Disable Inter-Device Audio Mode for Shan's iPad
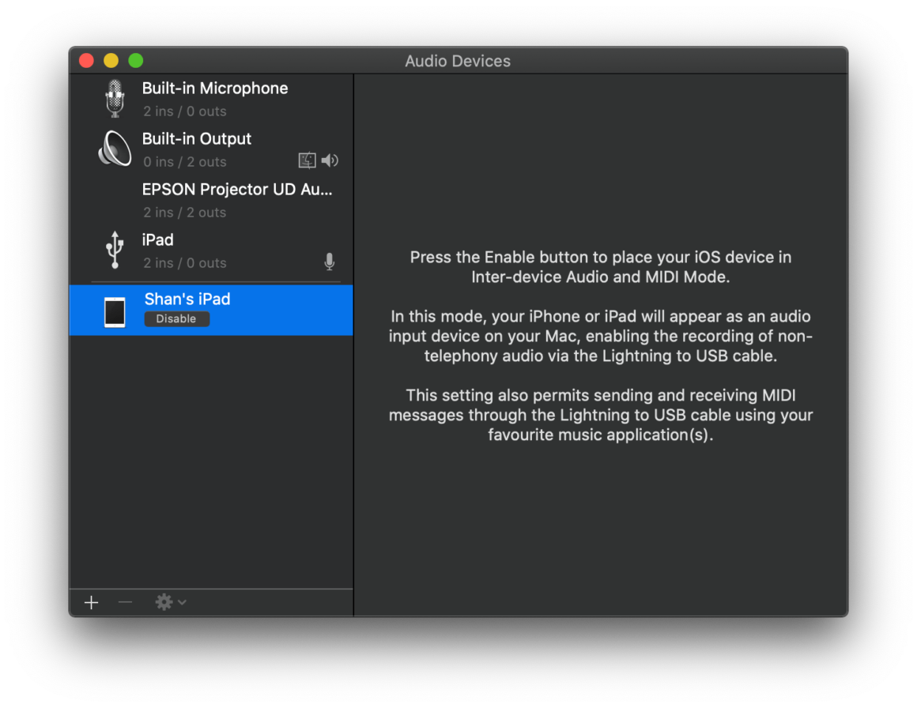The image size is (917, 708). coord(176,318)
